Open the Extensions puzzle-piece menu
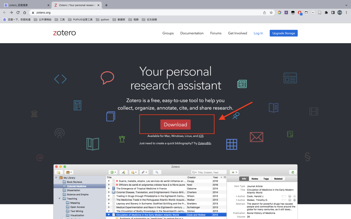 click(x=326, y=13)
